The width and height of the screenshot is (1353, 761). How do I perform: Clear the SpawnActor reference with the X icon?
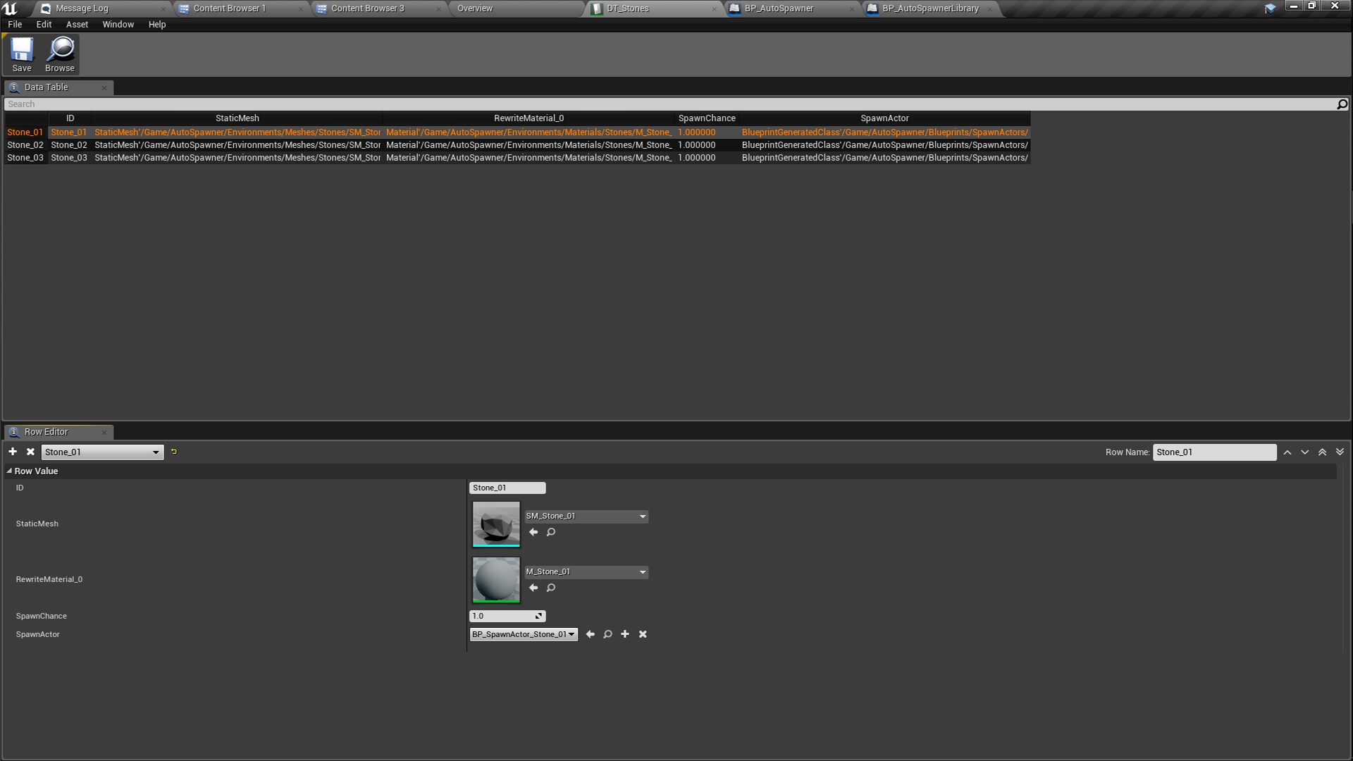pyautogui.click(x=642, y=634)
